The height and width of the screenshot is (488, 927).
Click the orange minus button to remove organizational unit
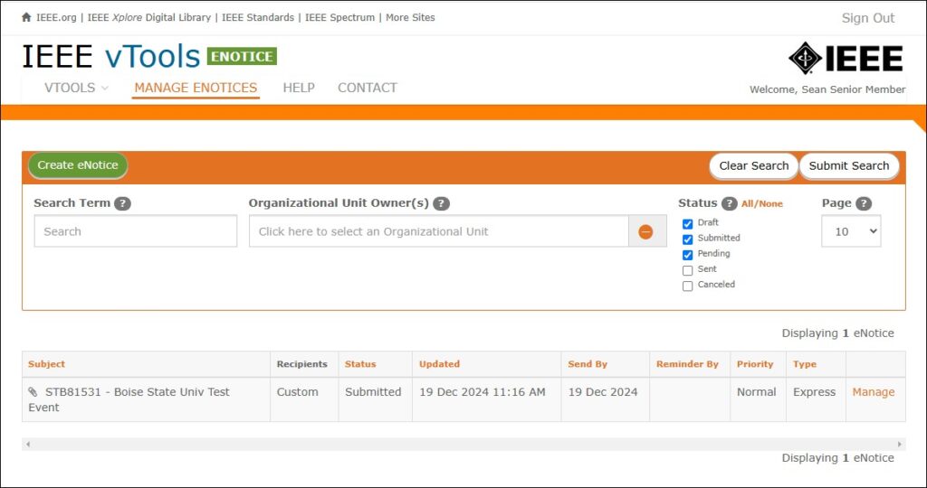pyautogui.click(x=645, y=232)
